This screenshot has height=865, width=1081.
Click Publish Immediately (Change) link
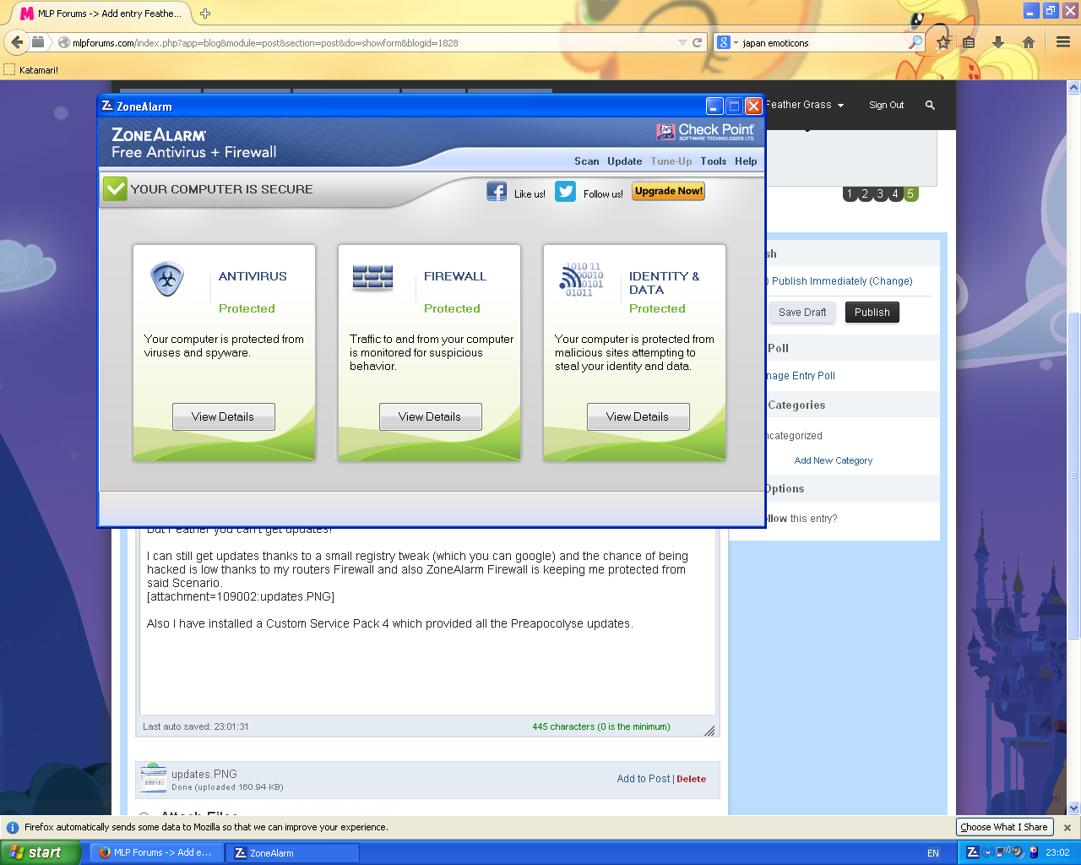(x=842, y=281)
